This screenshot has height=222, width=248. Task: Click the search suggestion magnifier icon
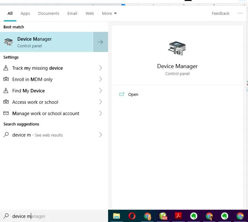(x=6, y=134)
